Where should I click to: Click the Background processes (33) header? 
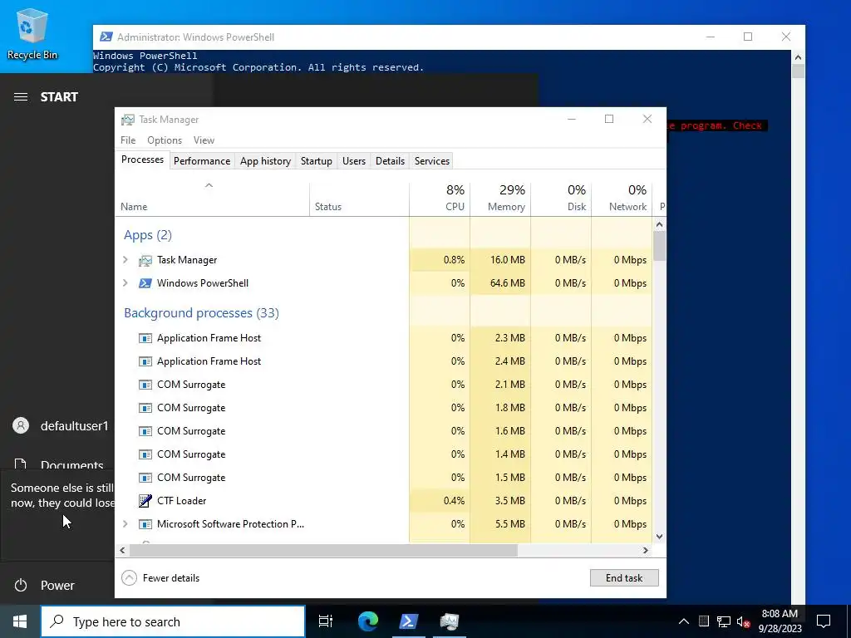(x=201, y=313)
